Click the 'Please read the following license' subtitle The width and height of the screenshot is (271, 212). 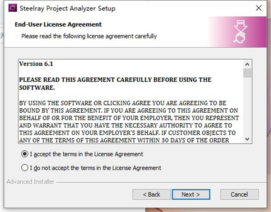89,36
